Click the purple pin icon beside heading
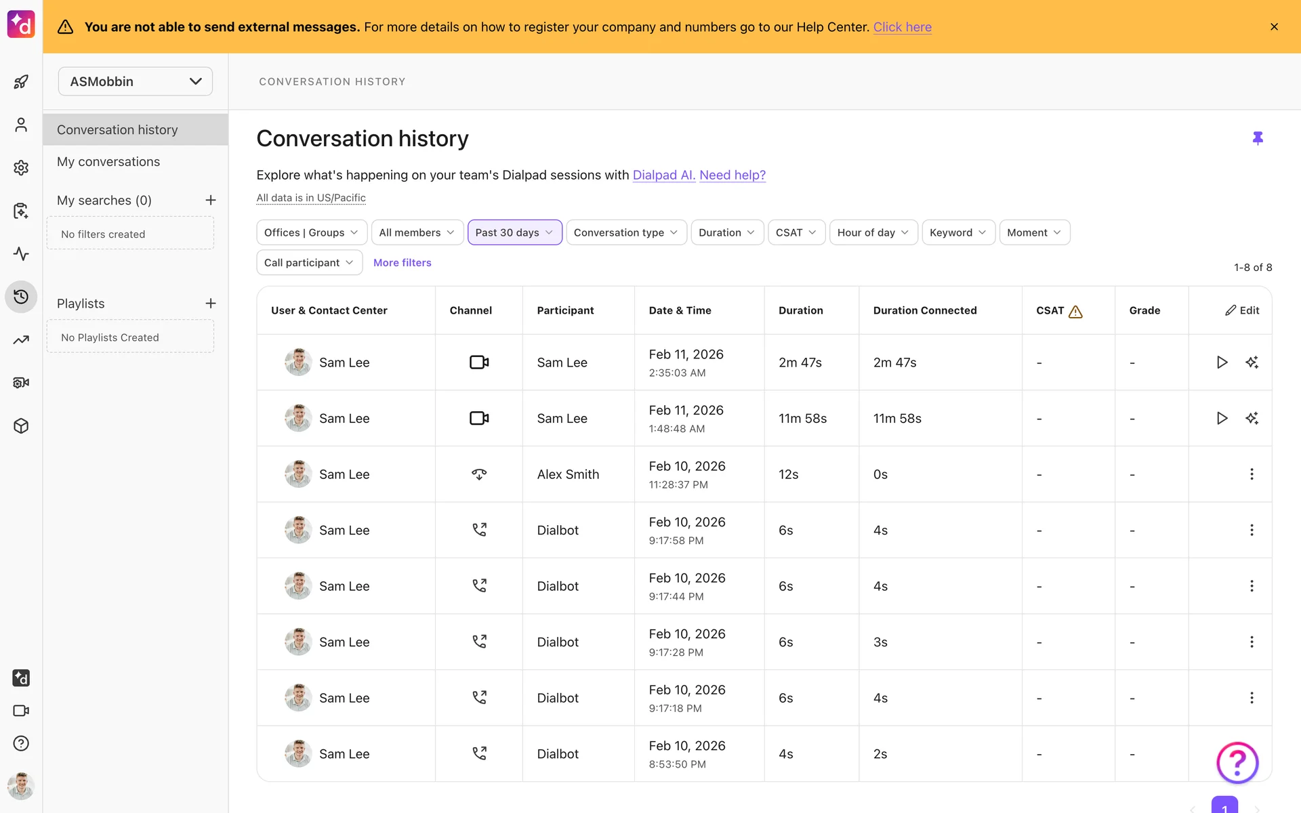This screenshot has width=1301, height=813. 1258,138
